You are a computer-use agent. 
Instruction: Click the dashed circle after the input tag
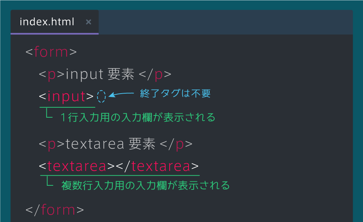[101, 96]
